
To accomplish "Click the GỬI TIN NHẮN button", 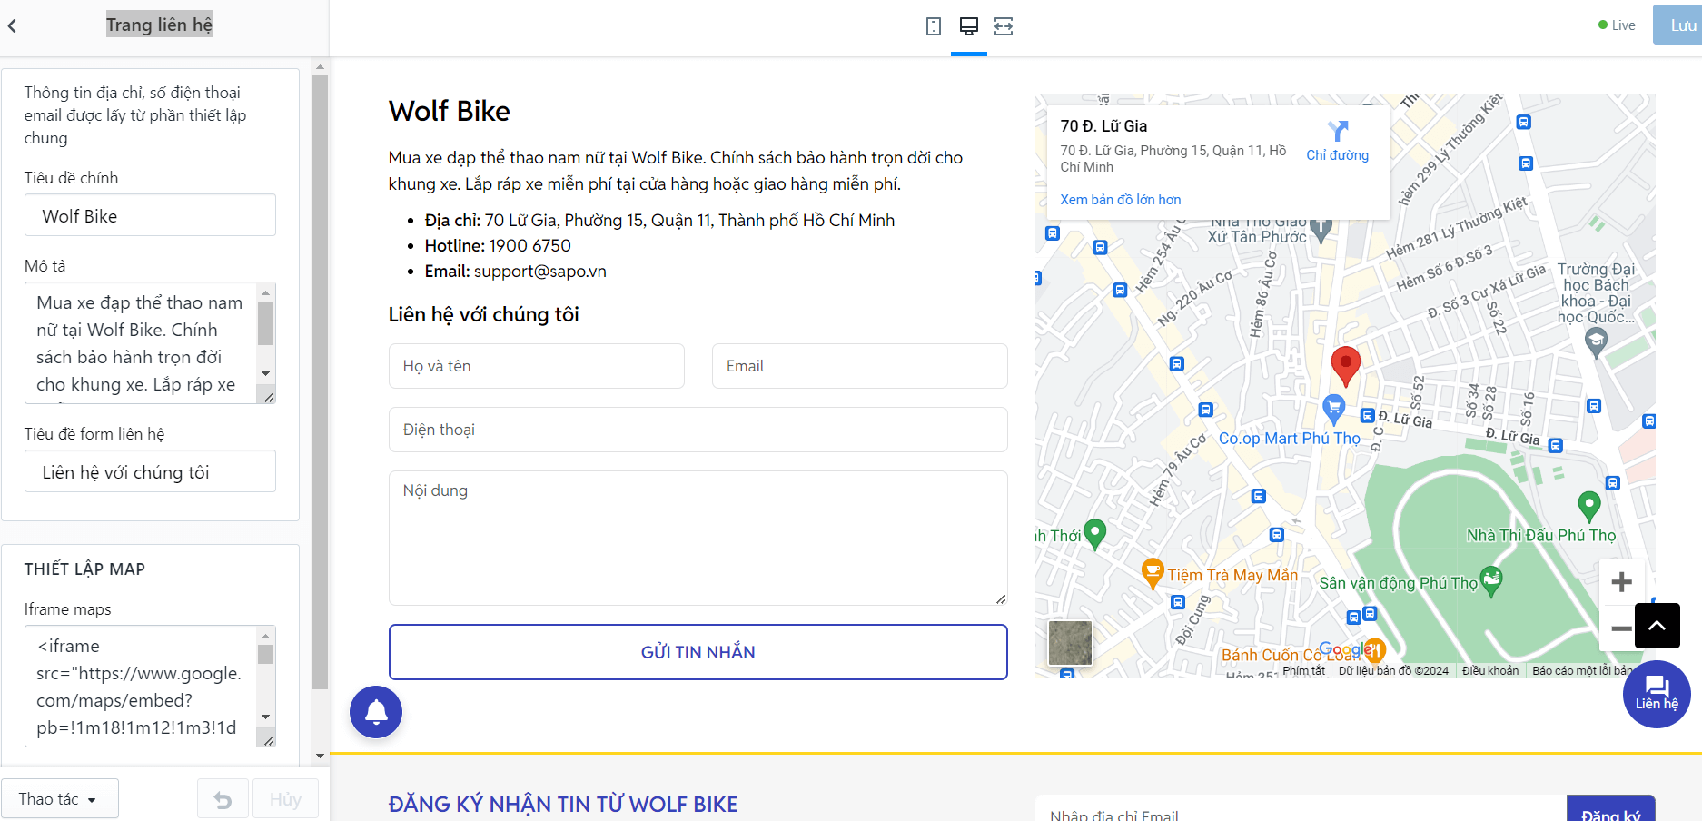I will click(x=698, y=652).
